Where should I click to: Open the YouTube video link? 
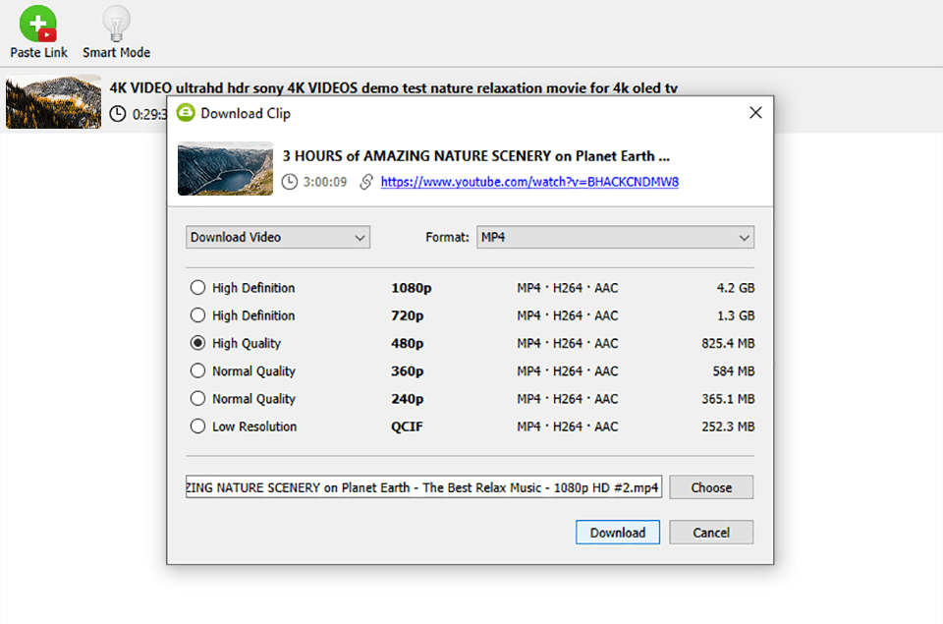(x=529, y=182)
